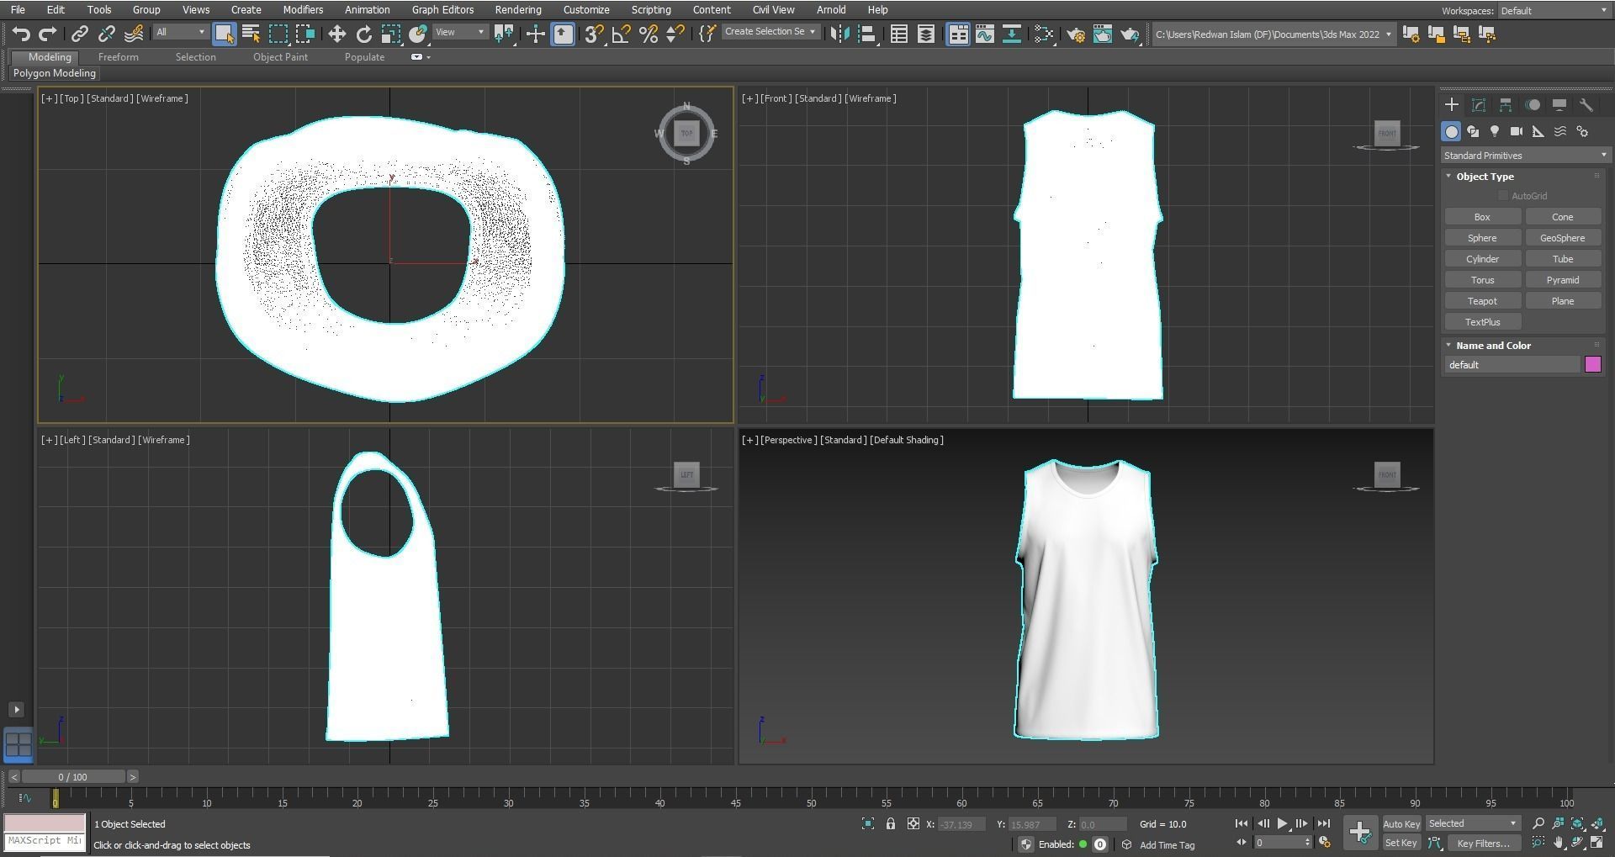Viewport: 1615px width, 857px height.
Task: Open key filter Selected dropdown
Action: 1472,824
